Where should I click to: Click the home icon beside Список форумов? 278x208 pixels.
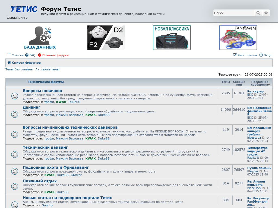coord(9,63)
